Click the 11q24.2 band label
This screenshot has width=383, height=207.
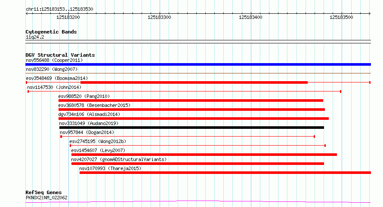pyautogui.click(x=35, y=37)
